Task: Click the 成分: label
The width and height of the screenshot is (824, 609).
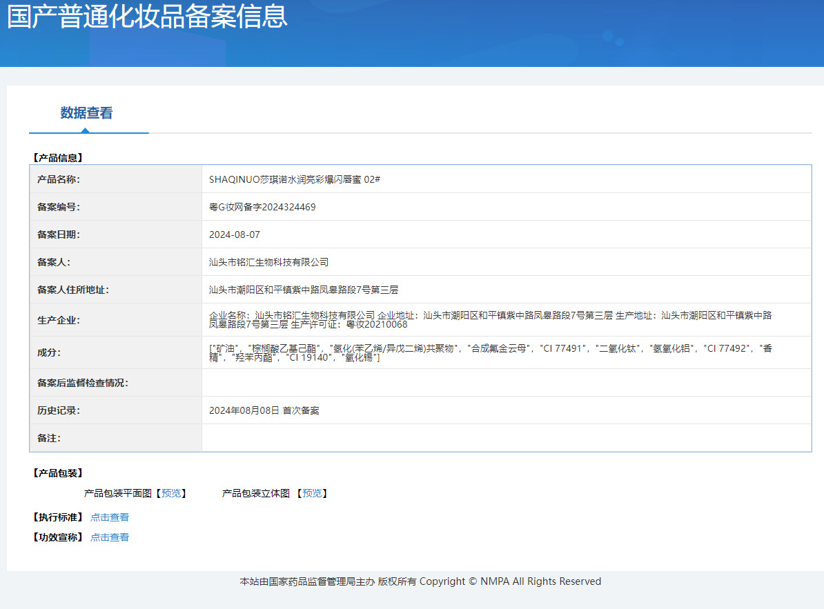Action: pyautogui.click(x=49, y=353)
